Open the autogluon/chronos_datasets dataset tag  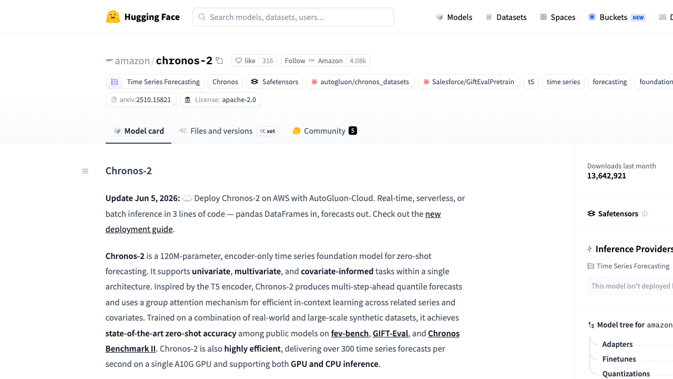(360, 82)
